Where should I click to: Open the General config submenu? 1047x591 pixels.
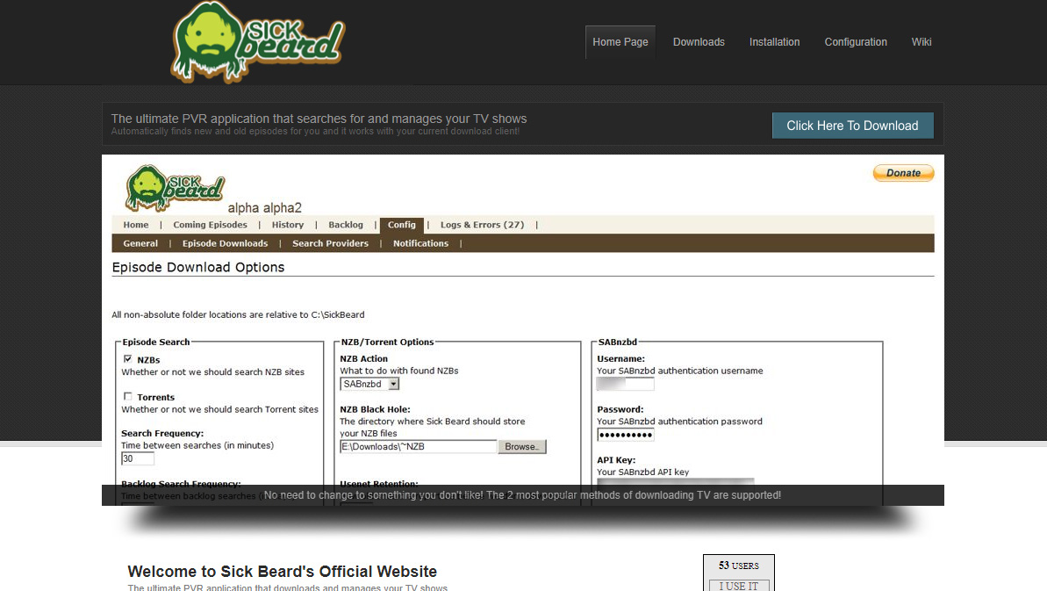click(x=140, y=244)
